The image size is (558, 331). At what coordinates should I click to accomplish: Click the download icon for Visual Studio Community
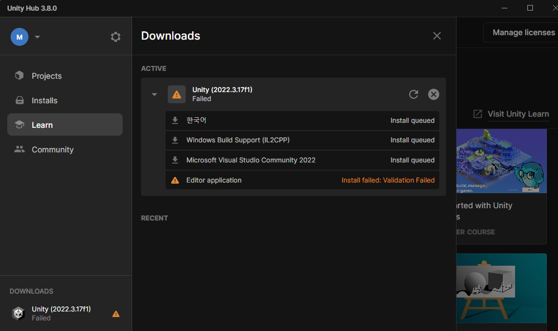coord(175,160)
